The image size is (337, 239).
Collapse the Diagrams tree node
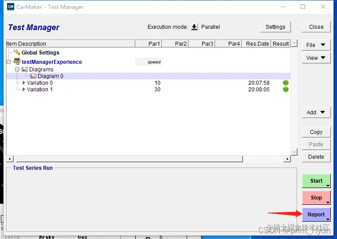pyautogui.click(x=17, y=70)
